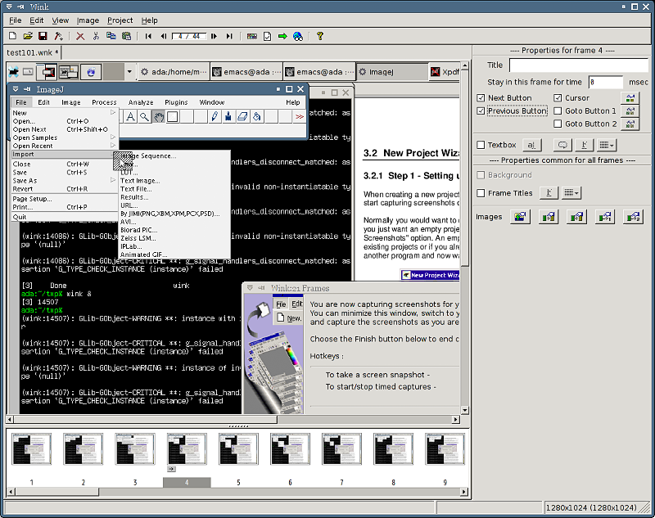Select the ImageJ magnifying glass tool
The width and height of the screenshot is (655, 518).
click(x=142, y=115)
